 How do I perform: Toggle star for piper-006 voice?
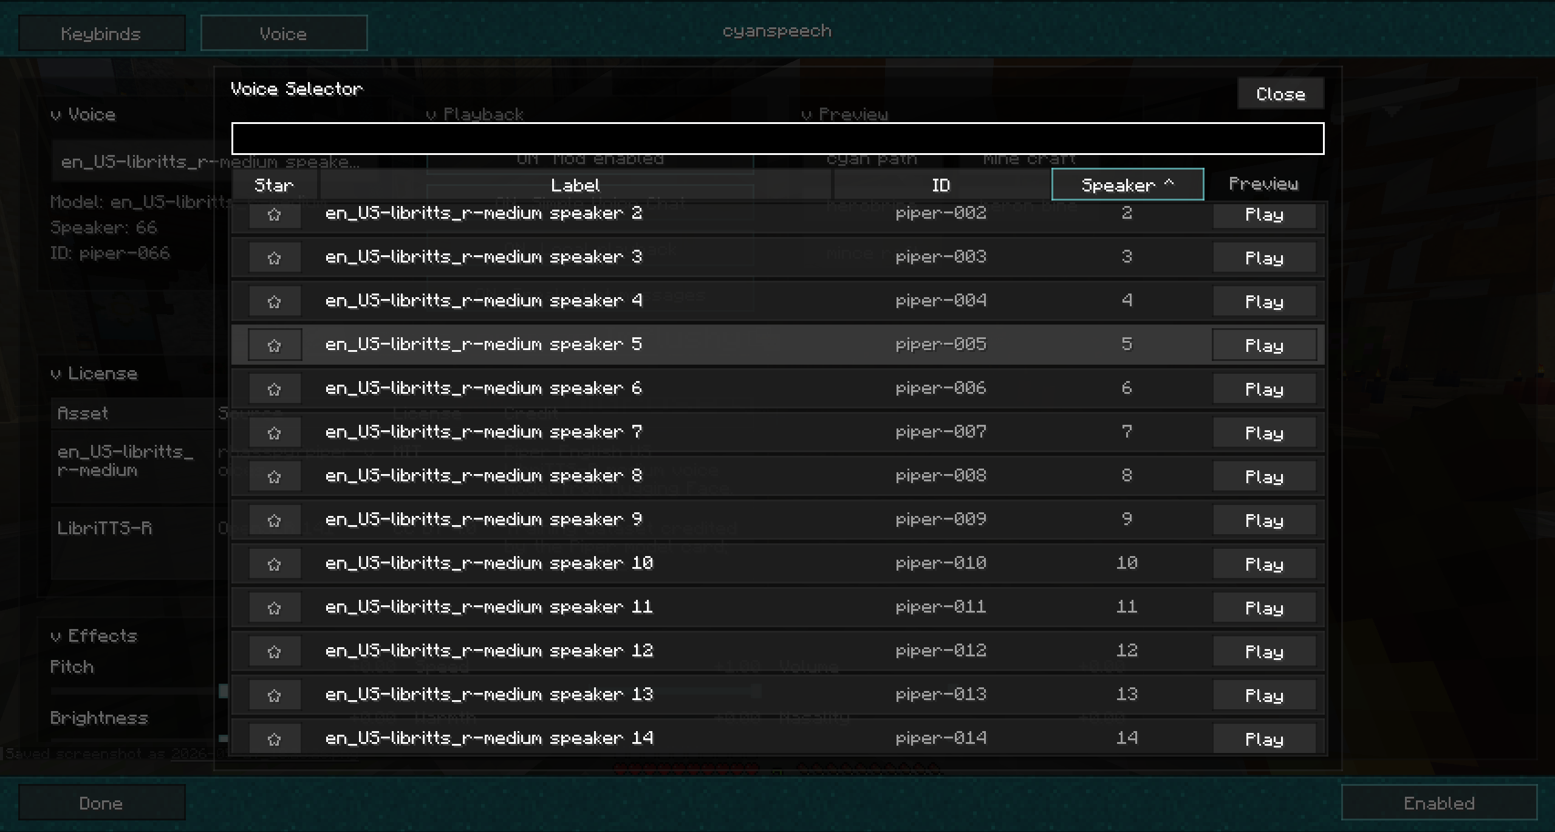(x=275, y=389)
